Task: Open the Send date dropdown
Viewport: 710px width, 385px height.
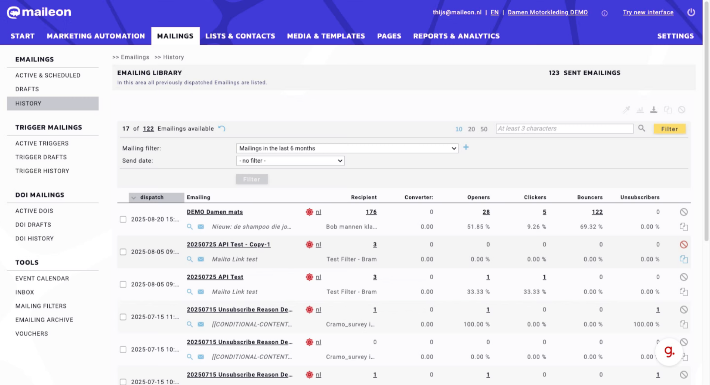Action: tap(290, 161)
